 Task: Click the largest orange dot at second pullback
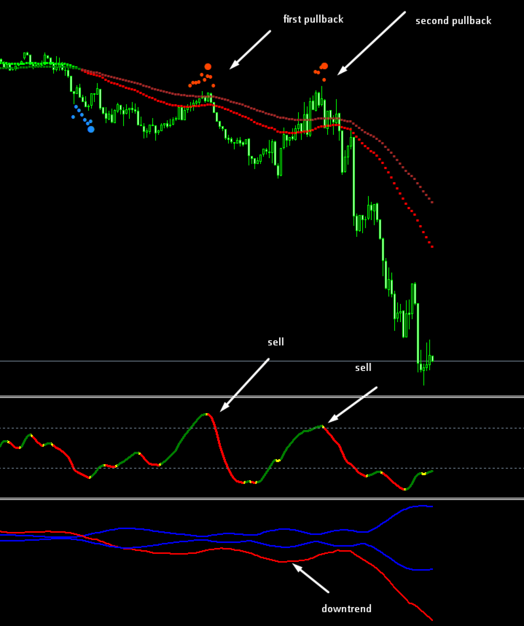coord(324,66)
